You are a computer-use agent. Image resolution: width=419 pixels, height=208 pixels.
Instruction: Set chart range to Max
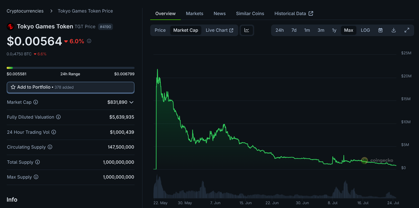[x=349, y=30]
